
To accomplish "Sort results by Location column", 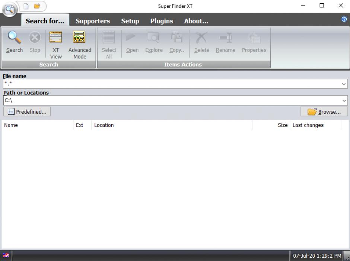I will [x=172, y=125].
